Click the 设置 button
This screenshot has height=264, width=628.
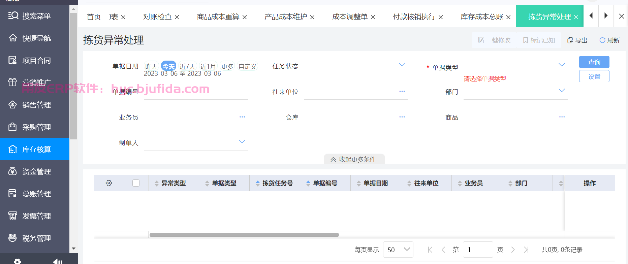594,76
